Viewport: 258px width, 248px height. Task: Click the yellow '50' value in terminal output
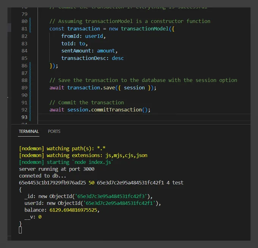click(x=91, y=183)
